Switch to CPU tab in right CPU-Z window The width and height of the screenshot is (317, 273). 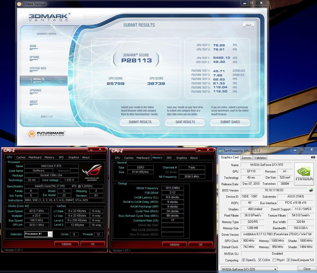117,158
